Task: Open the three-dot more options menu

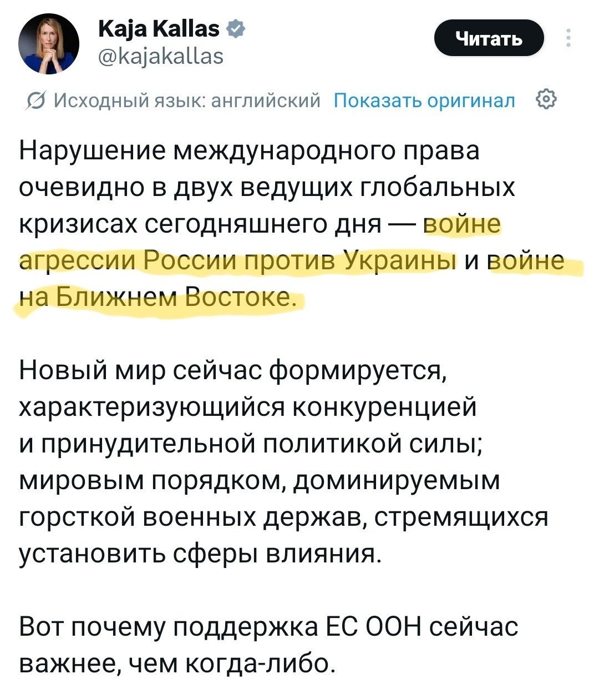Action: pyautogui.click(x=568, y=38)
